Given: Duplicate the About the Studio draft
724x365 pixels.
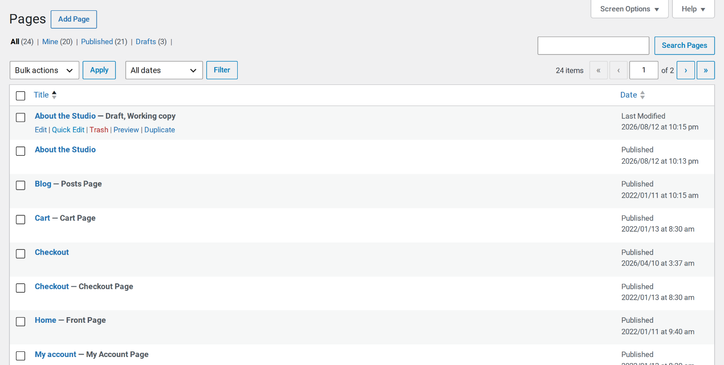Looking at the screenshot, I should [159, 130].
